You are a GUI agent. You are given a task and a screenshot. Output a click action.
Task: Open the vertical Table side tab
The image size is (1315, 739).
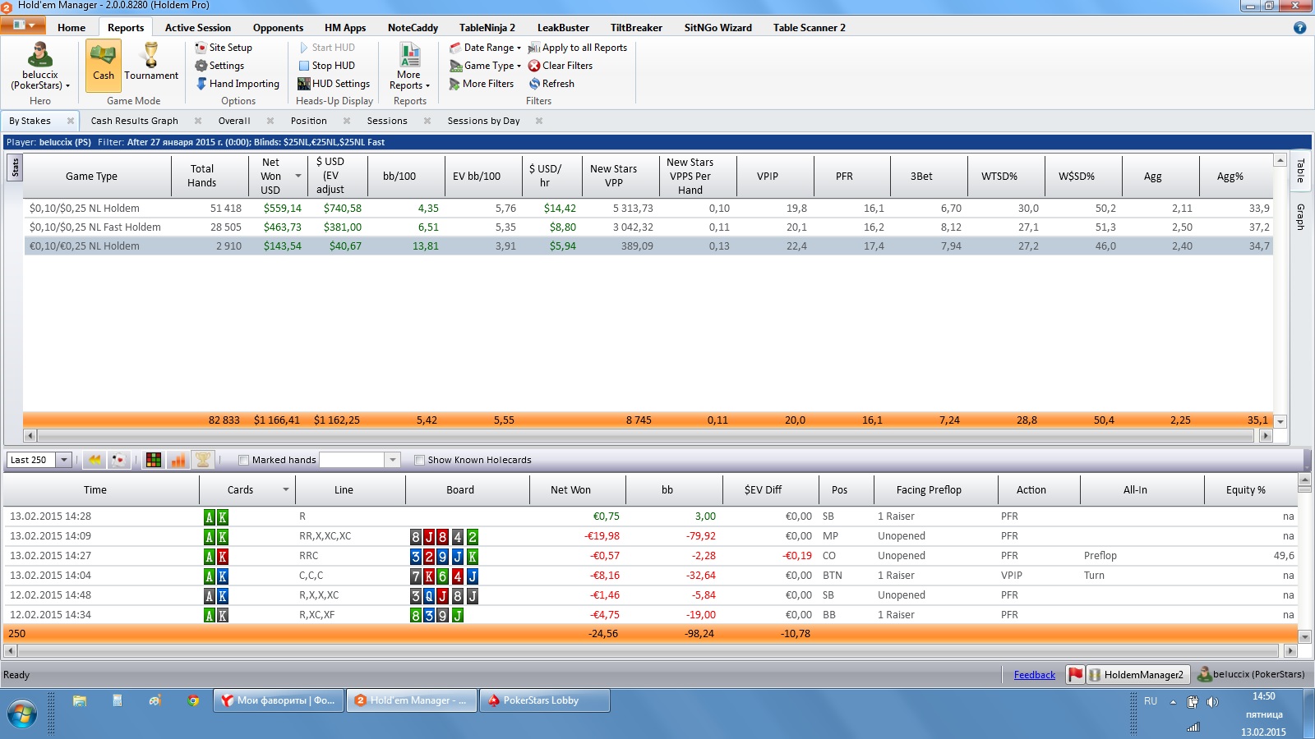(x=1300, y=171)
